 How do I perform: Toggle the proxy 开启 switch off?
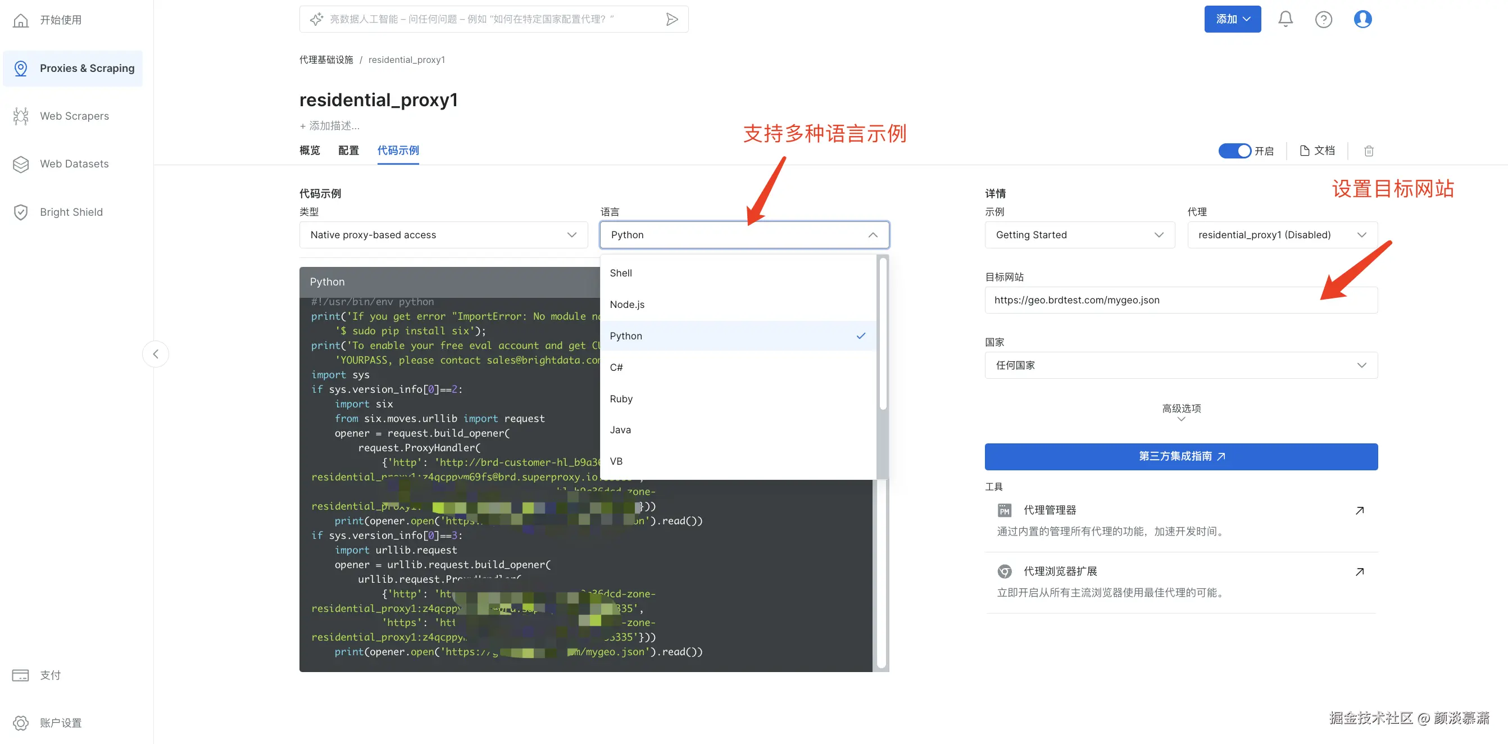tap(1234, 151)
